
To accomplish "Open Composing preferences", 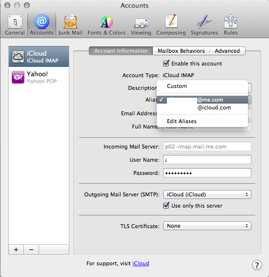I will pyautogui.click(x=171, y=25).
